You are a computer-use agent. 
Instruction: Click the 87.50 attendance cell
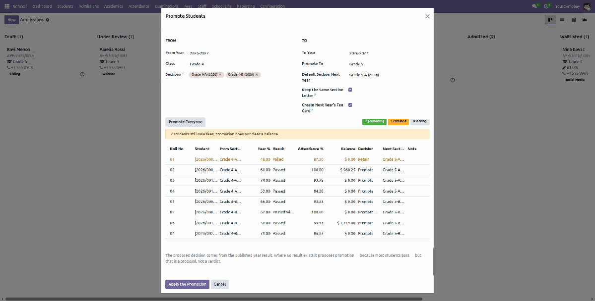click(318, 159)
